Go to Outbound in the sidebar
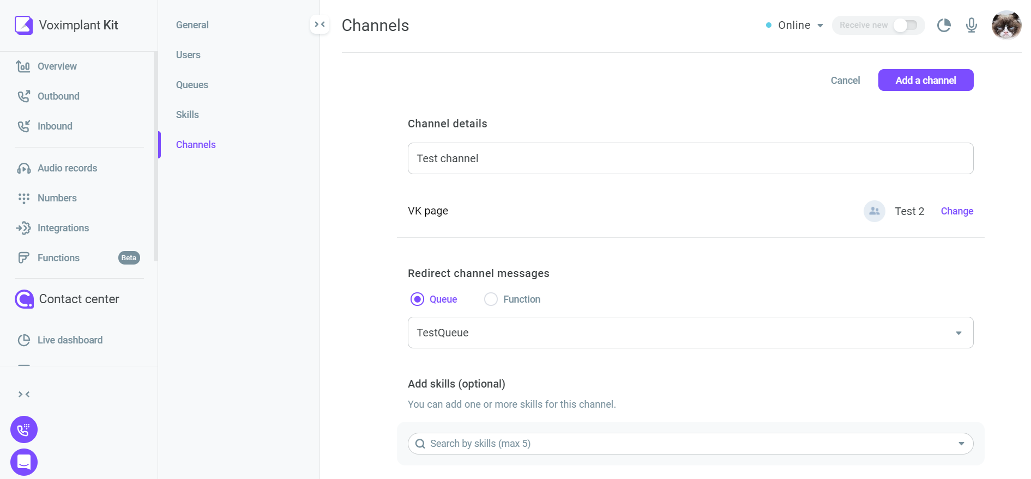1031x479 pixels. point(58,96)
